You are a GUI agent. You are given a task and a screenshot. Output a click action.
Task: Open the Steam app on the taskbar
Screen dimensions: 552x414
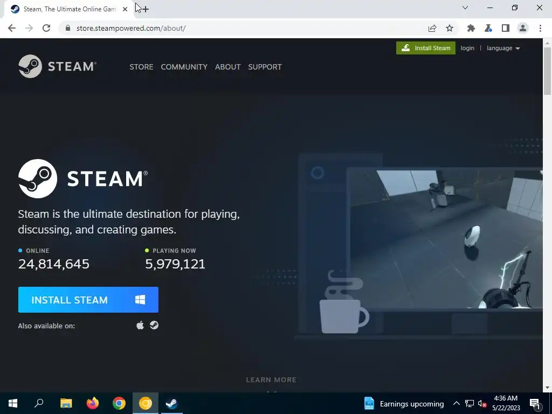tap(172, 403)
